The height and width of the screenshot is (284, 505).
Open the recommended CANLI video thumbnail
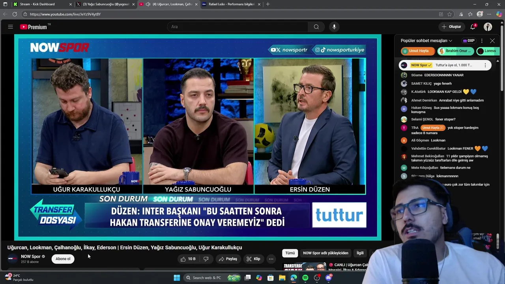point(305,267)
